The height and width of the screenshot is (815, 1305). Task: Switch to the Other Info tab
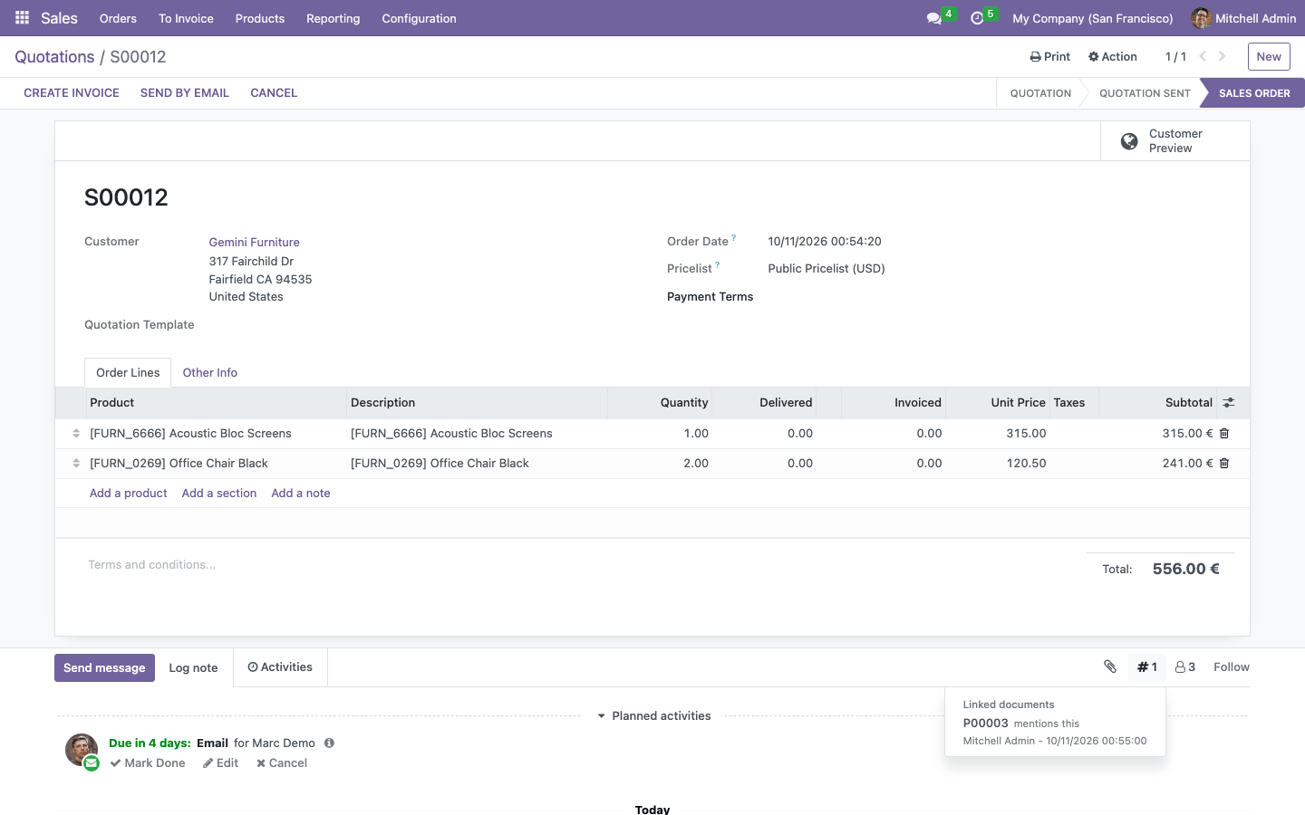point(210,373)
